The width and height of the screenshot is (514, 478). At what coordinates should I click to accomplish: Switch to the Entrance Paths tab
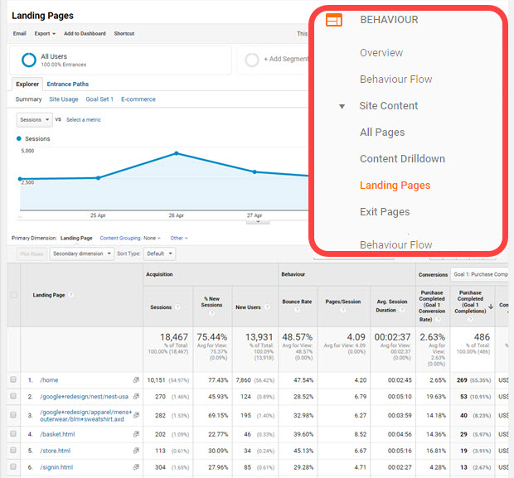click(68, 84)
